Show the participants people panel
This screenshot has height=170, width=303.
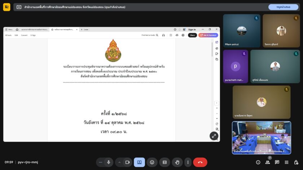(x=268, y=162)
